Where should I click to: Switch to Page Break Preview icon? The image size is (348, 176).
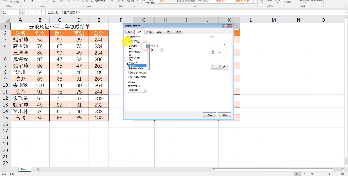point(311,174)
